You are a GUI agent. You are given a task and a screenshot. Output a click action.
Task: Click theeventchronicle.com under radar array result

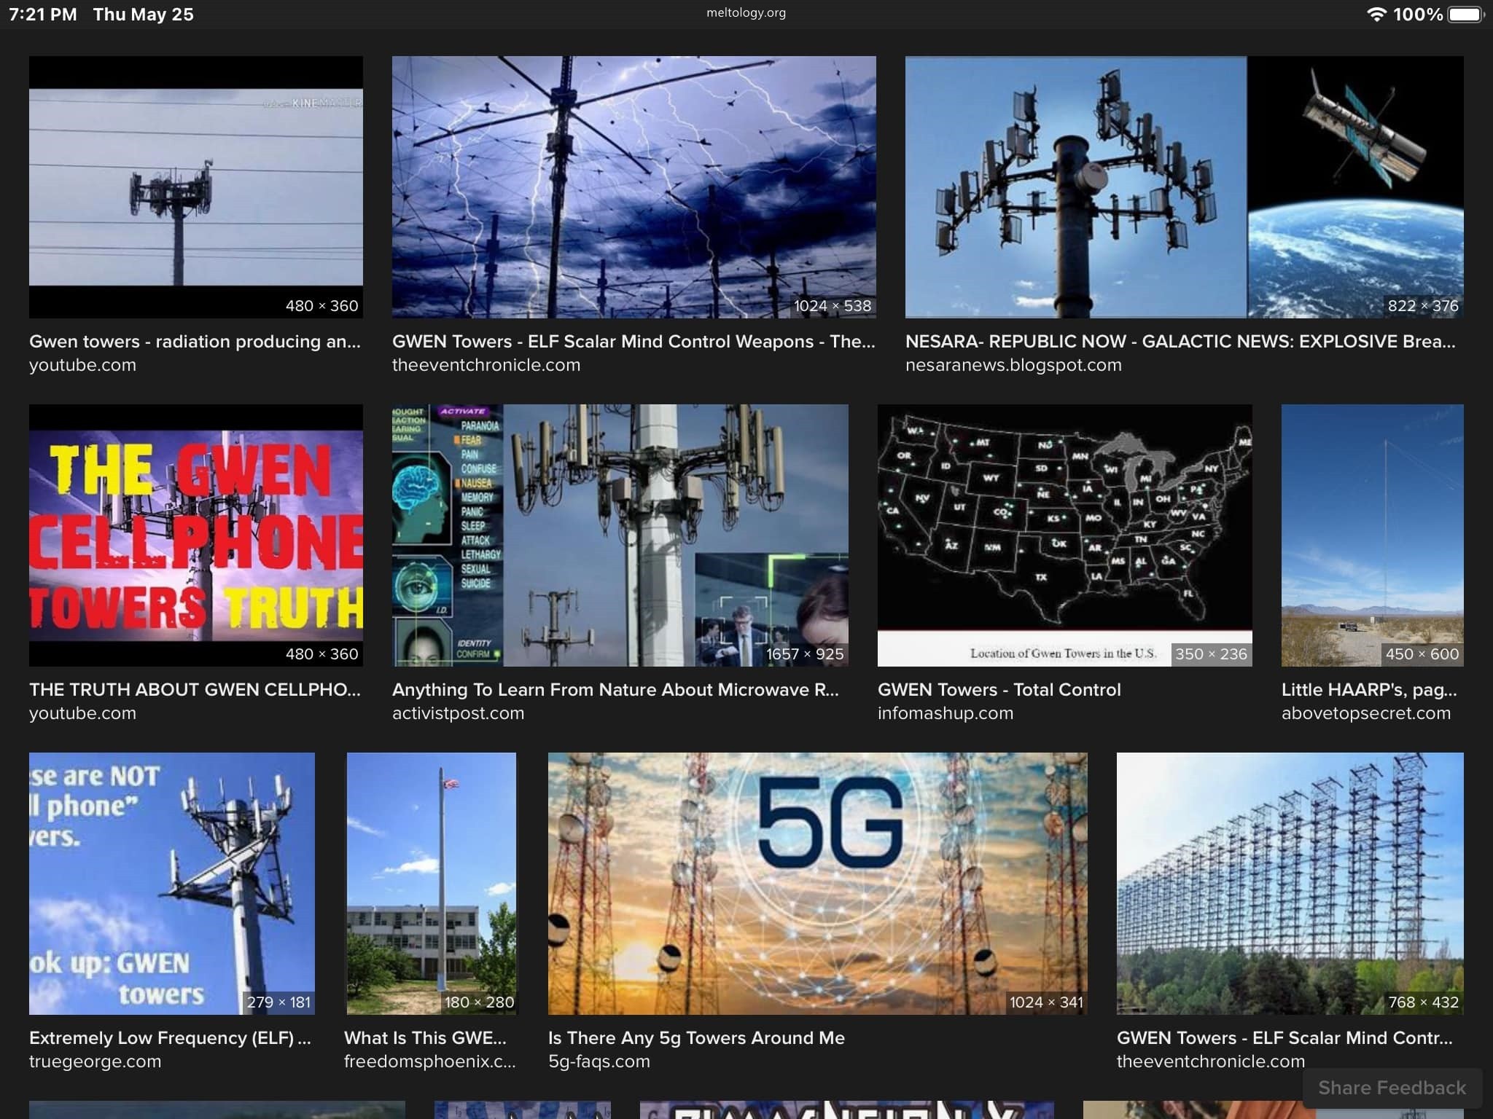pyautogui.click(x=1211, y=1061)
